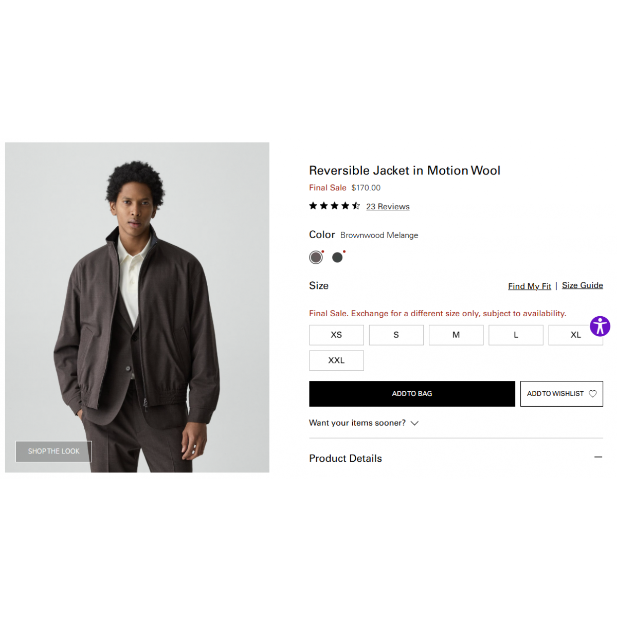Open the 23 Reviews link
This screenshot has width=617, height=617.
pyautogui.click(x=388, y=207)
